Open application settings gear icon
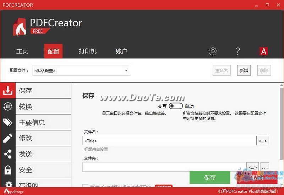 213,51
